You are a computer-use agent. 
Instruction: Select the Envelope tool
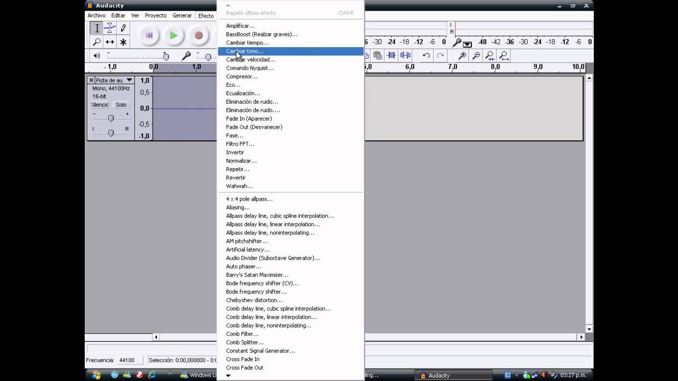(110, 28)
